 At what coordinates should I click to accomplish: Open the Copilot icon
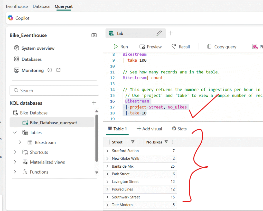pos(10,18)
